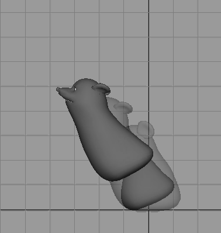Click the mouse character's nose tip
The width and height of the screenshot is (221, 233).
(58, 89)
